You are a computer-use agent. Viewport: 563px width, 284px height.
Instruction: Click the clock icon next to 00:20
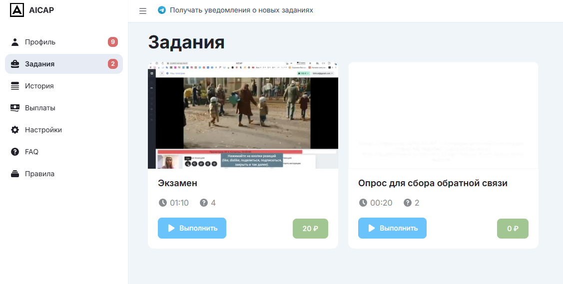pyautogui.click(x=363, y=203)
